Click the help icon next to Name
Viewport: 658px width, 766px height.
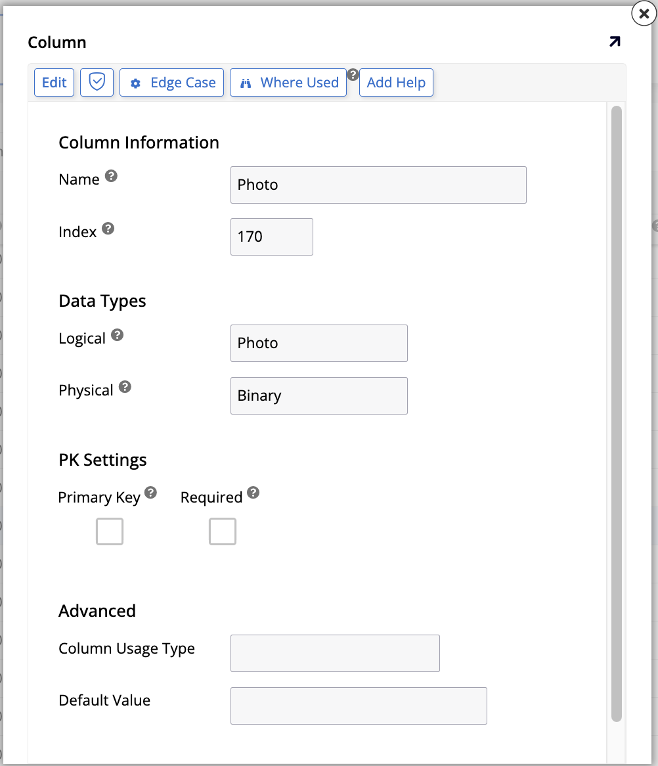tap(110, 175)
